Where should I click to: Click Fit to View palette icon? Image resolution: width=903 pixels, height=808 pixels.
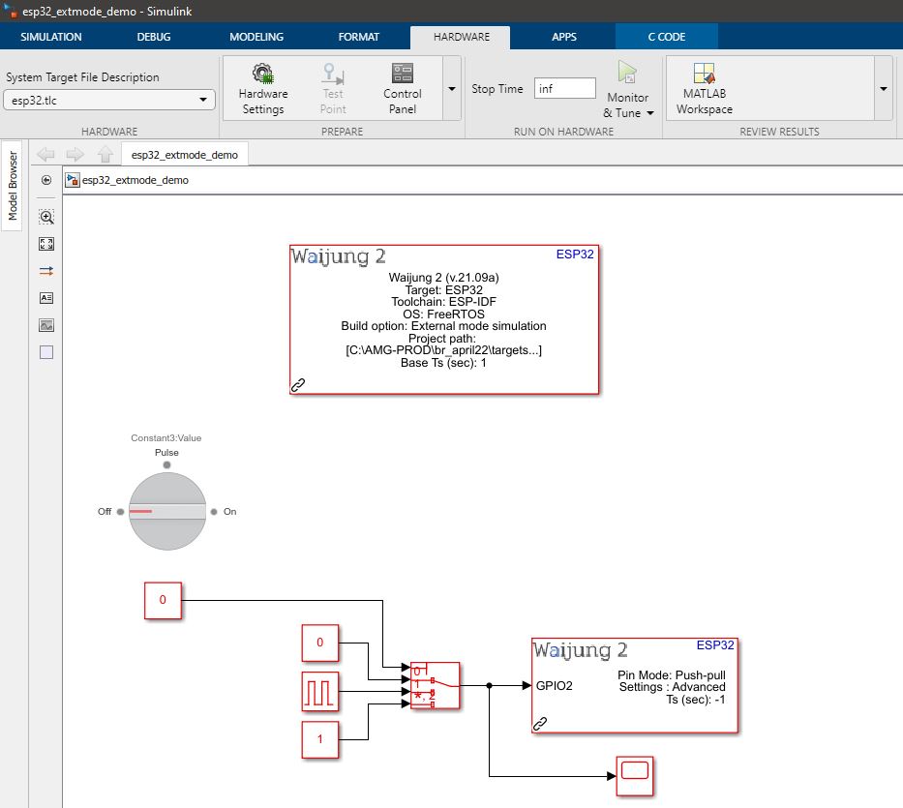coord(46,244)
